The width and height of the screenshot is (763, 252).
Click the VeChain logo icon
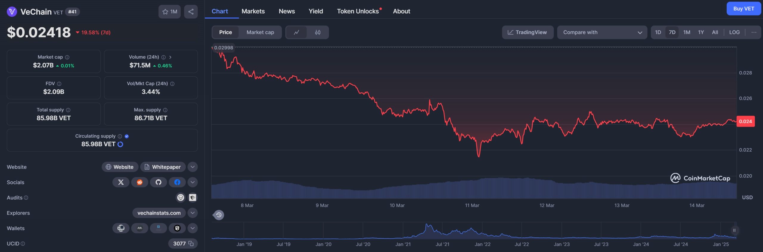pos(12,12)
